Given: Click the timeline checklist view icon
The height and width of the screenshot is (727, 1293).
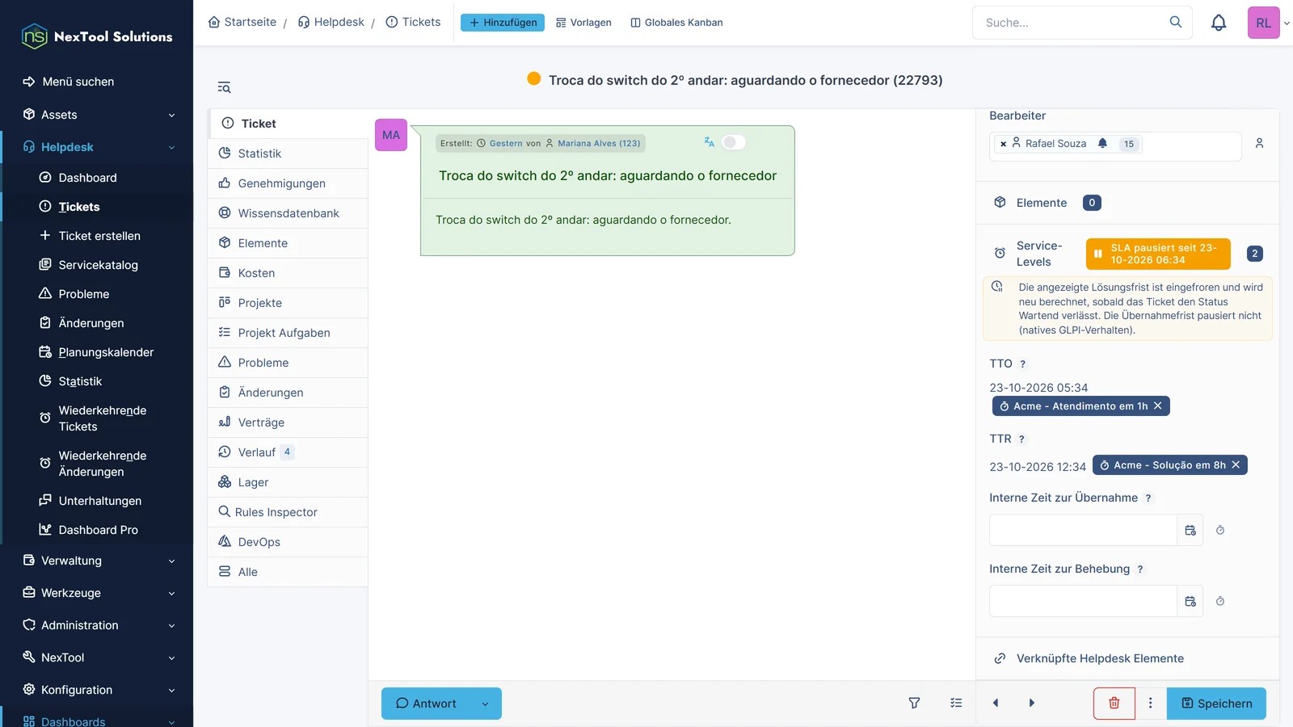Looking at the screenshot, I should coord(956,703).
